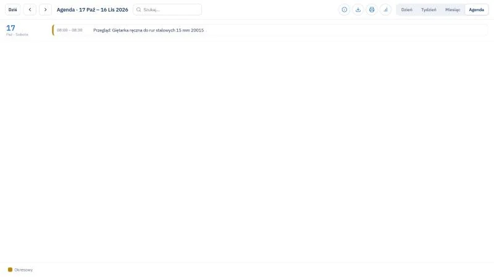Viewport: 494px width, 277px height.
Task: Select the Agenda view tab
Action: tap(476, 10)
